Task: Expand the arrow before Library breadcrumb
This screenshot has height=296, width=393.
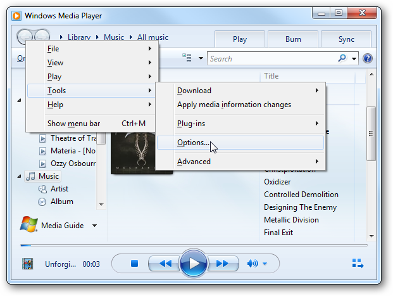Action: [61, 37]
